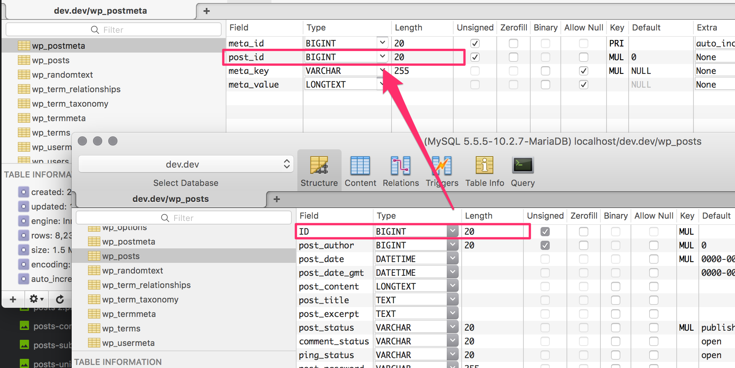
Task: Click wp_postmeta table icon in back window
Action: coord(24,46)
